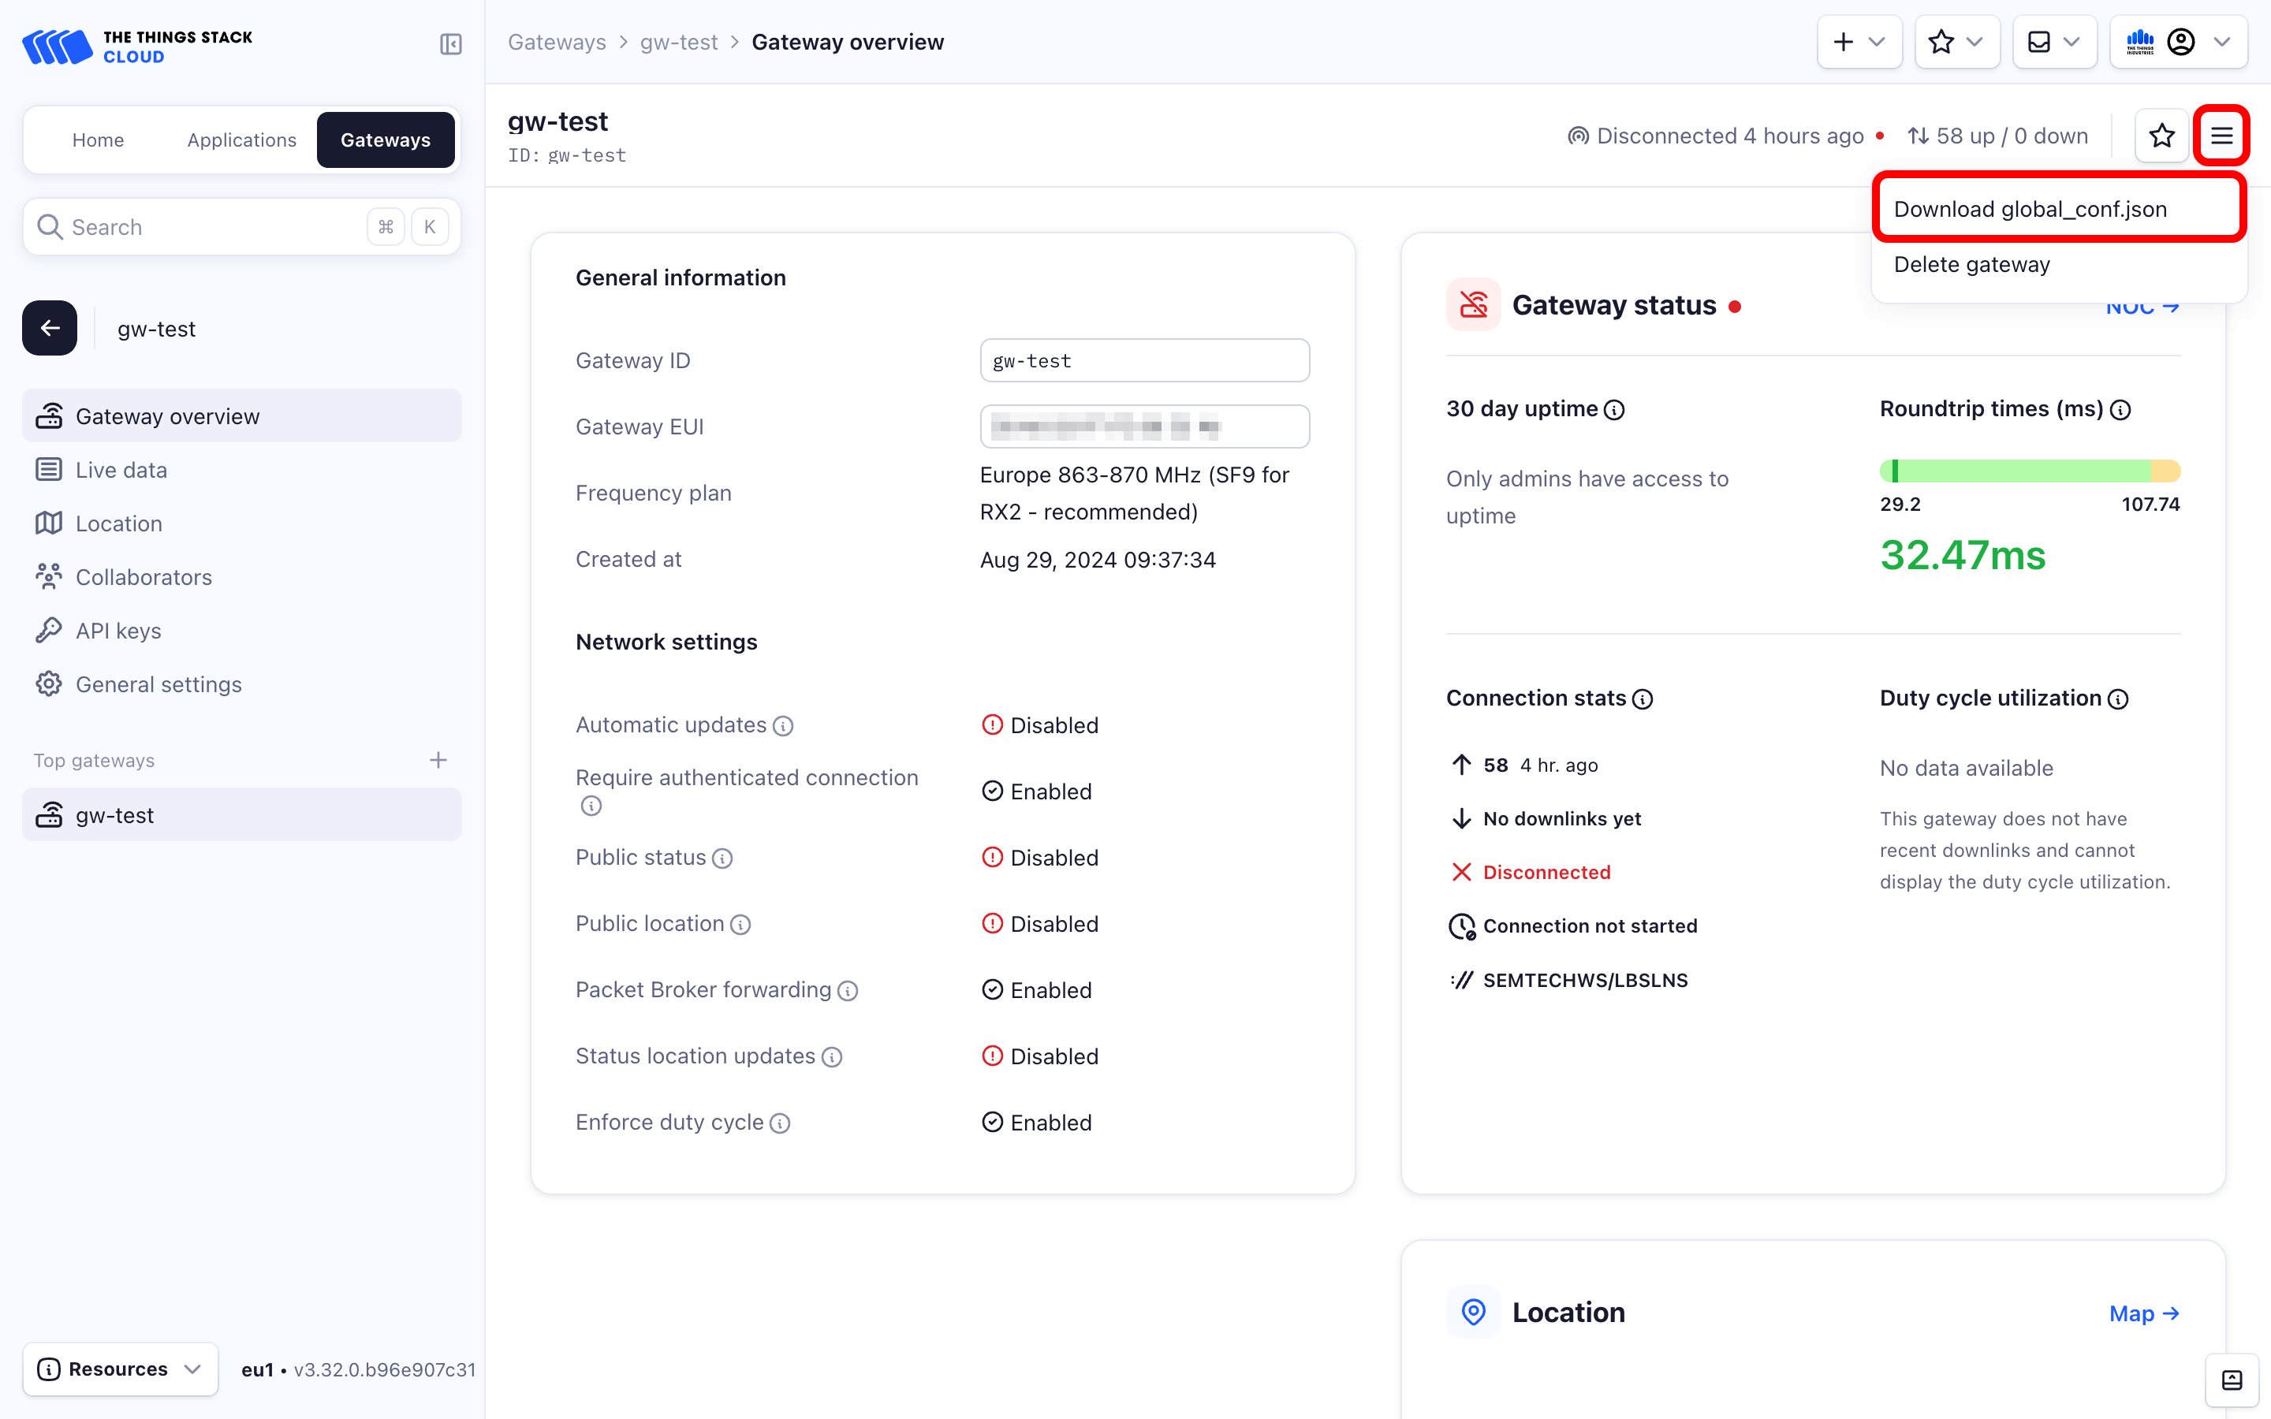Screen dimensions: 2271x1419
Task: Click the Roundtrip times info icon
Action: pyautogui.click(x=2120, y=410)
